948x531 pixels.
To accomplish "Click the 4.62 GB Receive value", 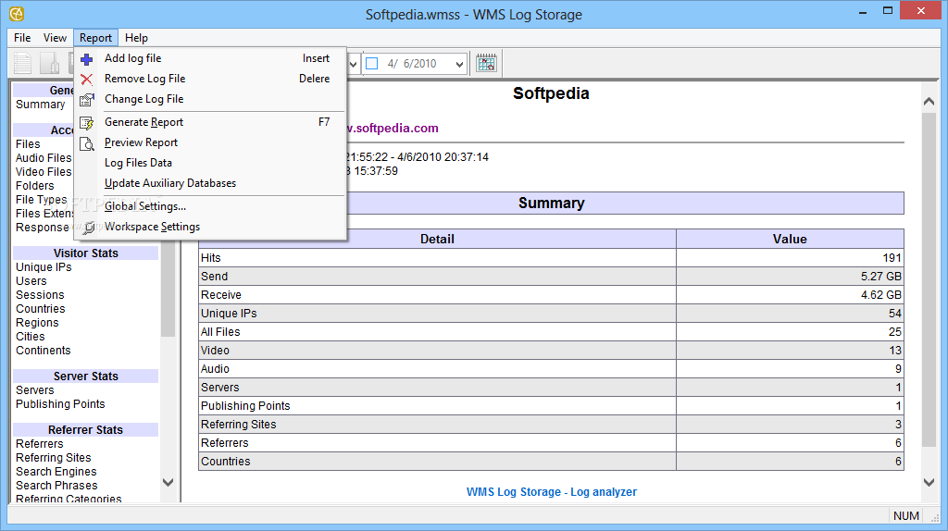I will point(881,295).
